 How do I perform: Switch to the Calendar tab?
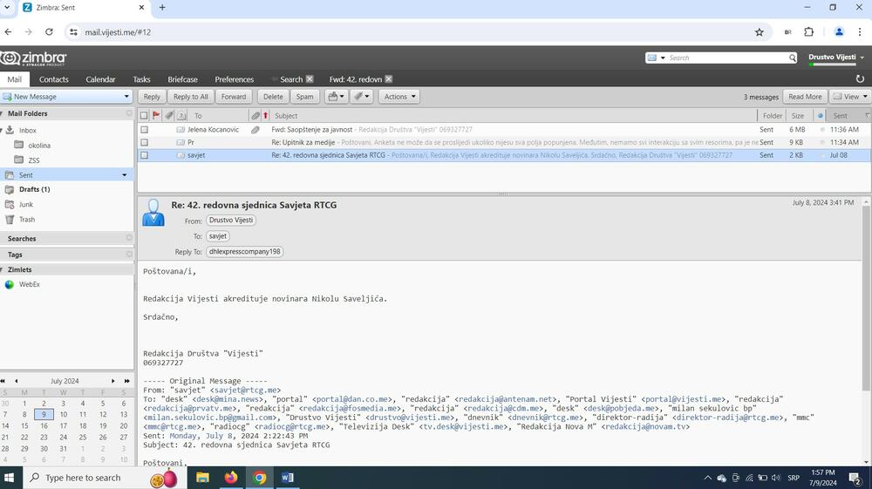click(100, 79)
